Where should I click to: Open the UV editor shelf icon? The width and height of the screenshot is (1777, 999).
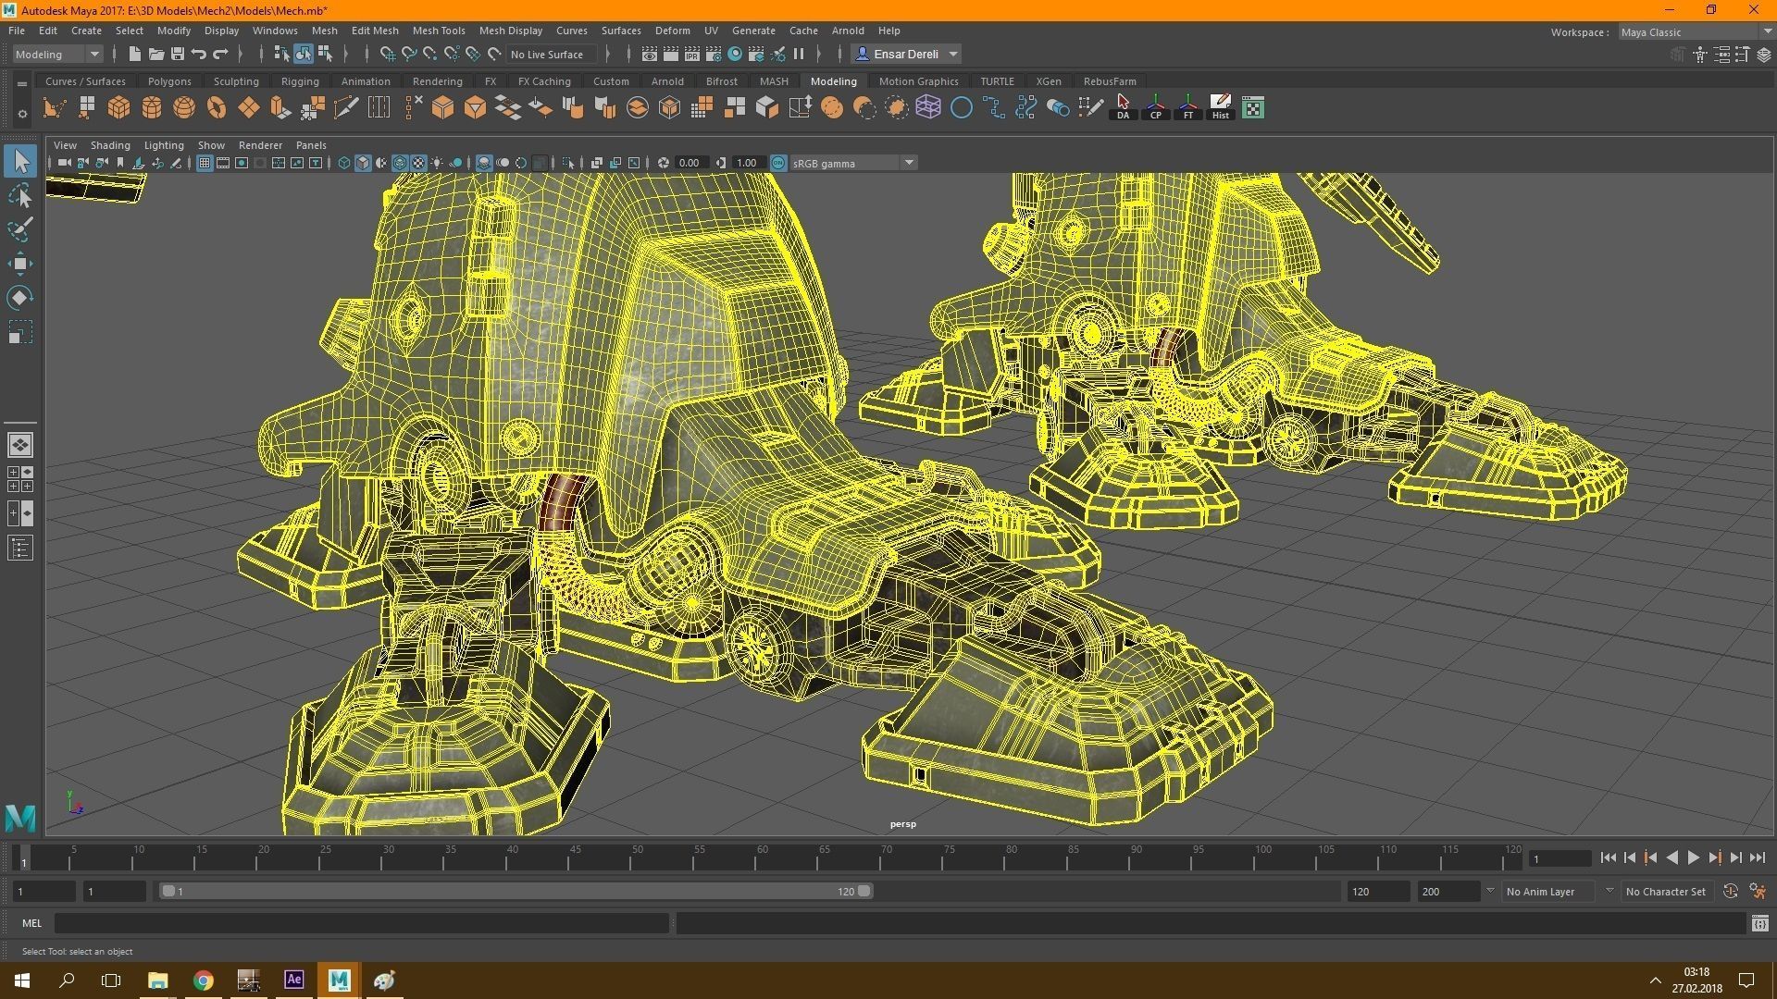1253,108
